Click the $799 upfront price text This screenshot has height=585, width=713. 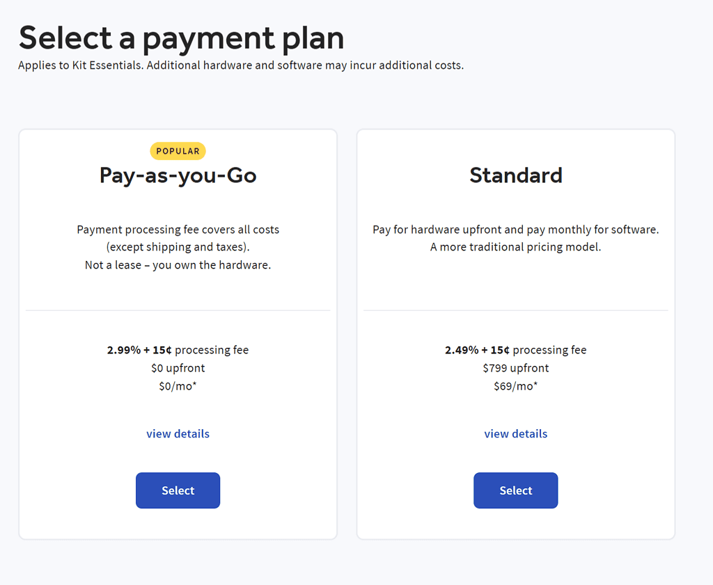[515, 368]
